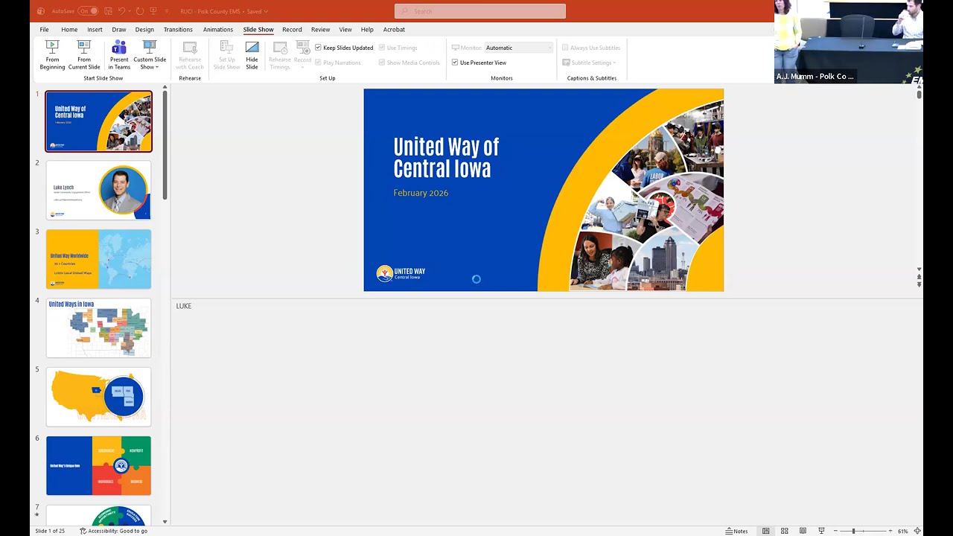
Task: Click thumbnail pane scroll down arrow
Action: tap(165, 522)
